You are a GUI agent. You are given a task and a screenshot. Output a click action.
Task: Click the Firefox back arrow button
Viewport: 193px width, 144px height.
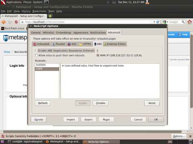point(4,22)
